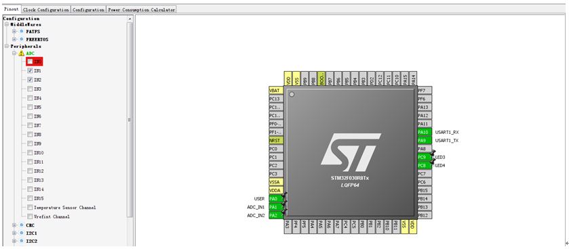
Task: Enable Temperature Sensor Channel
Action: [30, 207]
